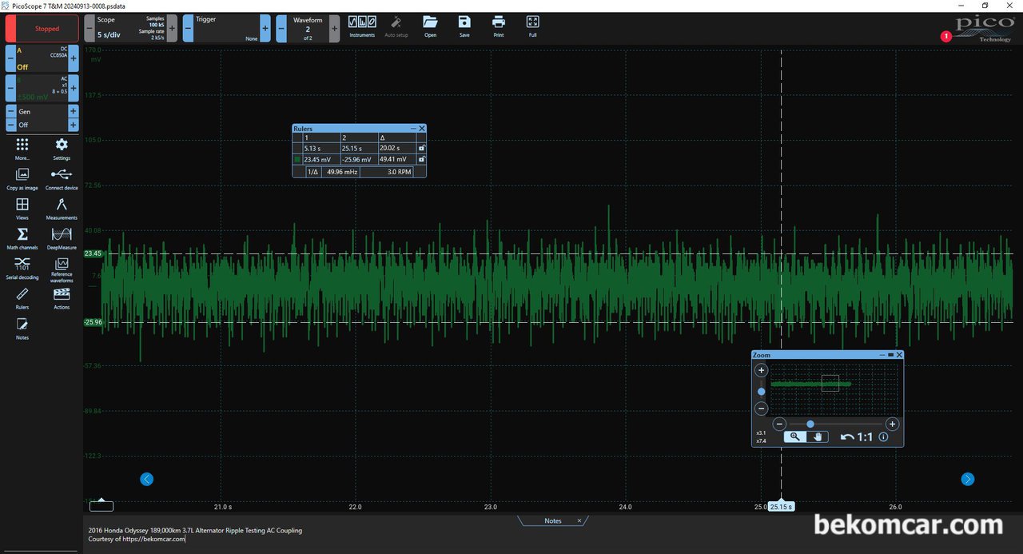Click the -25.96 ruler handle on the axis

coord(93,322)
